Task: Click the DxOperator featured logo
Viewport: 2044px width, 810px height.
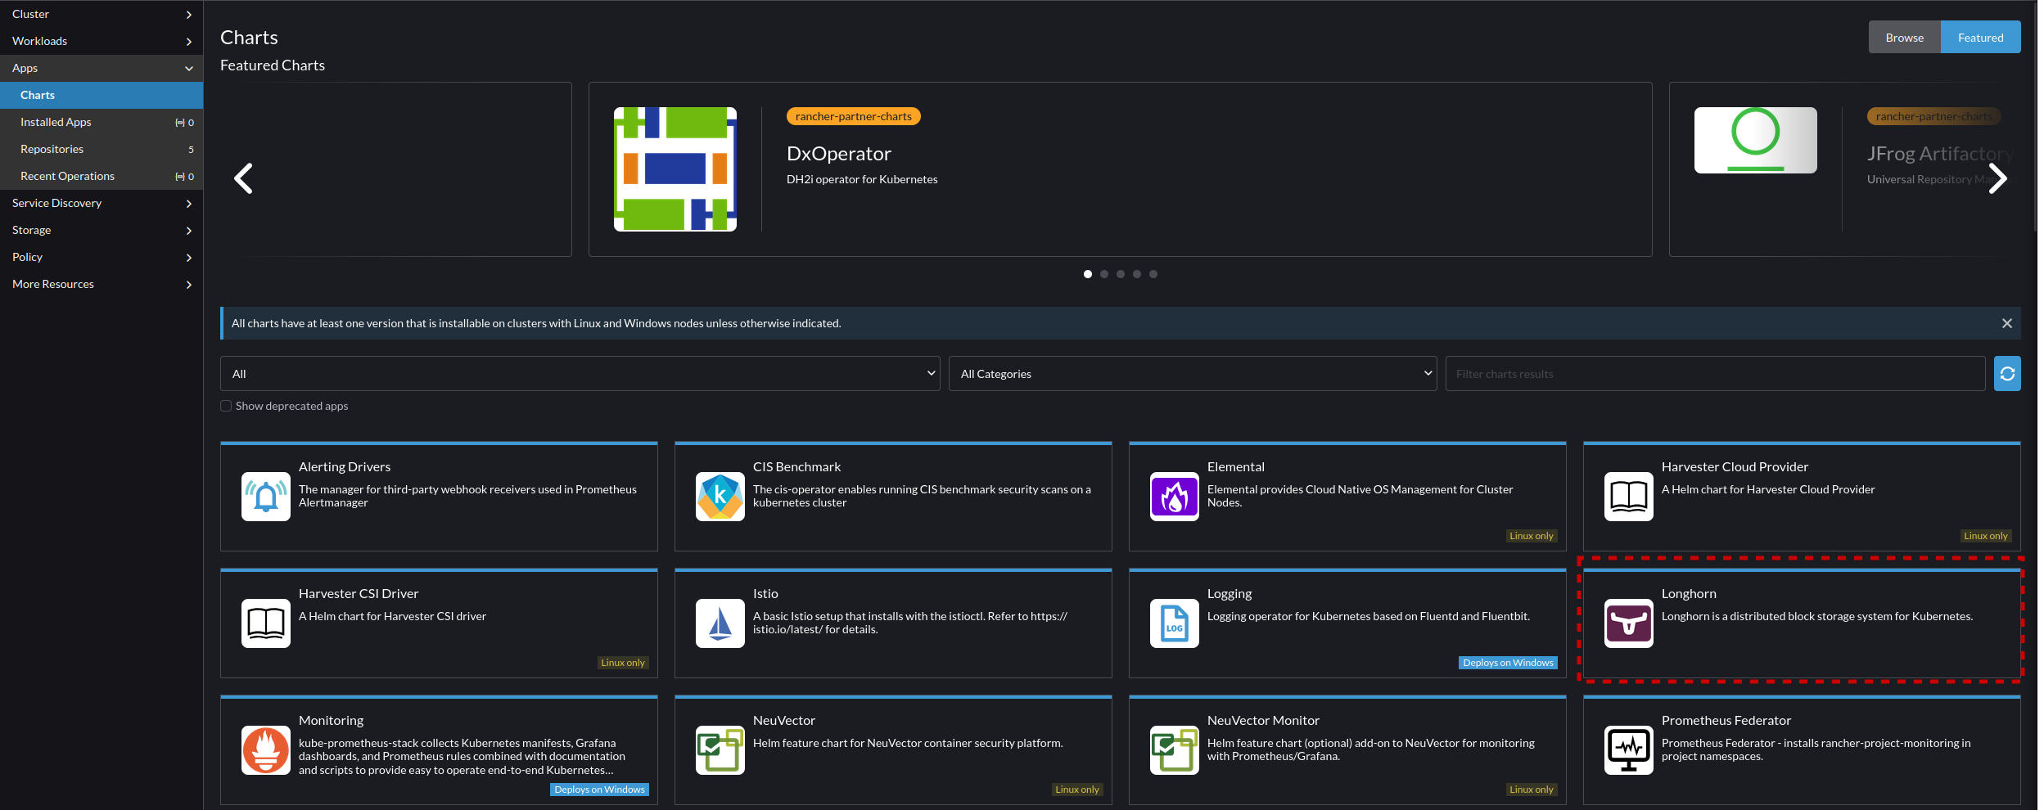Action: pyautogui.click(x=675, y=169)
